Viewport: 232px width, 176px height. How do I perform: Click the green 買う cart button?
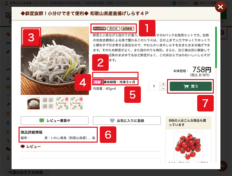click(x=191, y=86)
